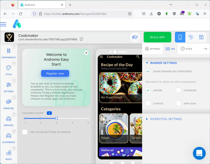Toggle the phone preview icon
This screenshot has width=210, height=164.
tap(180, 37)
